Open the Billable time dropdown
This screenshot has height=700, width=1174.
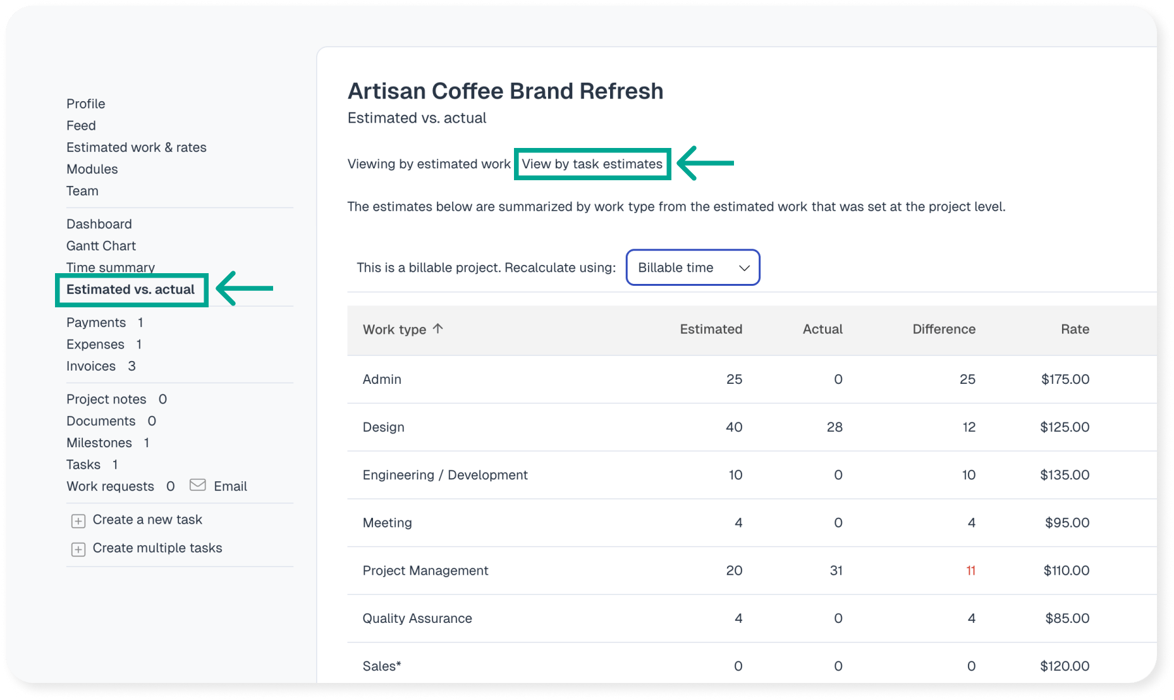pyautogui.click(x=692, y=267)
